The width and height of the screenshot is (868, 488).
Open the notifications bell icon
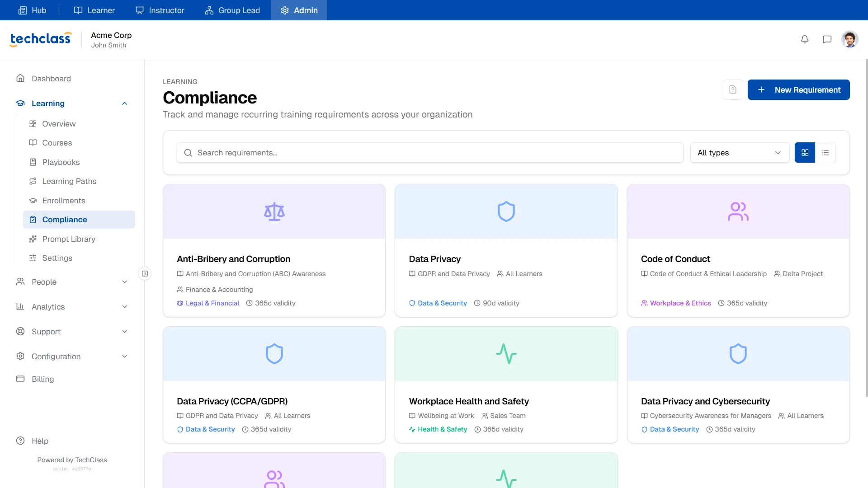click(805, 39)
